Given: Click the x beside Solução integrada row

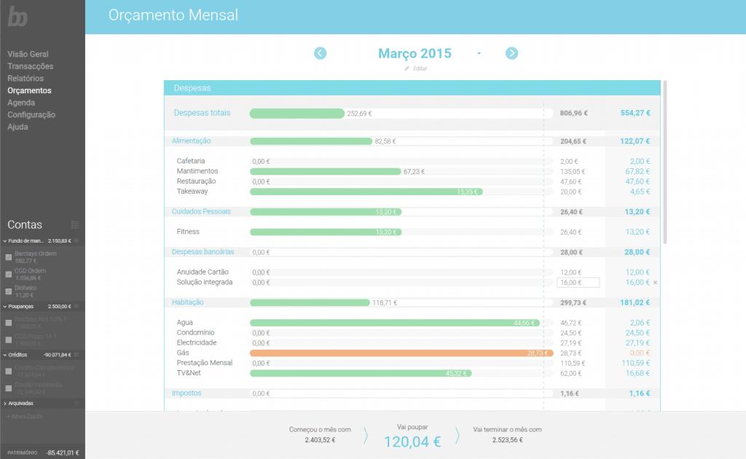Looking at the screenshot, I should 655,283.
